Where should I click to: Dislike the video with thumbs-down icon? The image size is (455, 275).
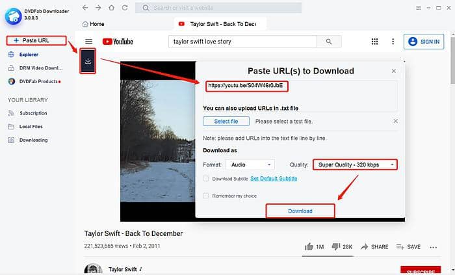336,246
